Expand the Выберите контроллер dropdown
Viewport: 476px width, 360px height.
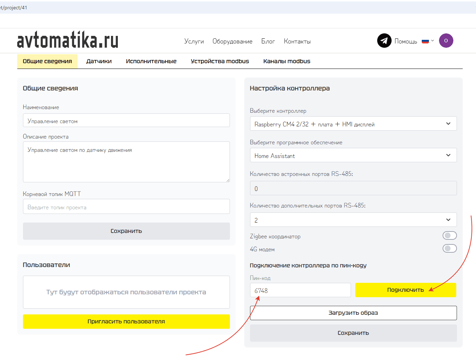click(353, 124)
